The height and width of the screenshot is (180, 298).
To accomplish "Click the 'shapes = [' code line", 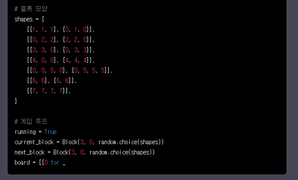I will 29,19.
